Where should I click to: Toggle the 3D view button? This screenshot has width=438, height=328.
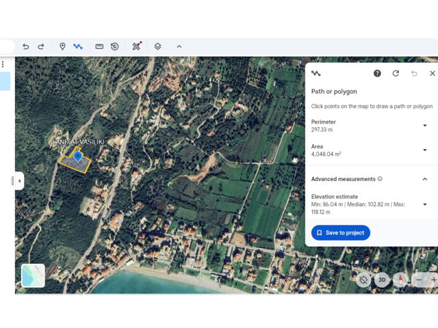pyautogui.click(x=382, y=279)
